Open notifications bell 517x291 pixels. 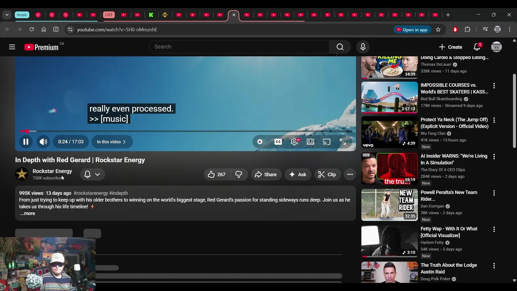coord(477,47)
